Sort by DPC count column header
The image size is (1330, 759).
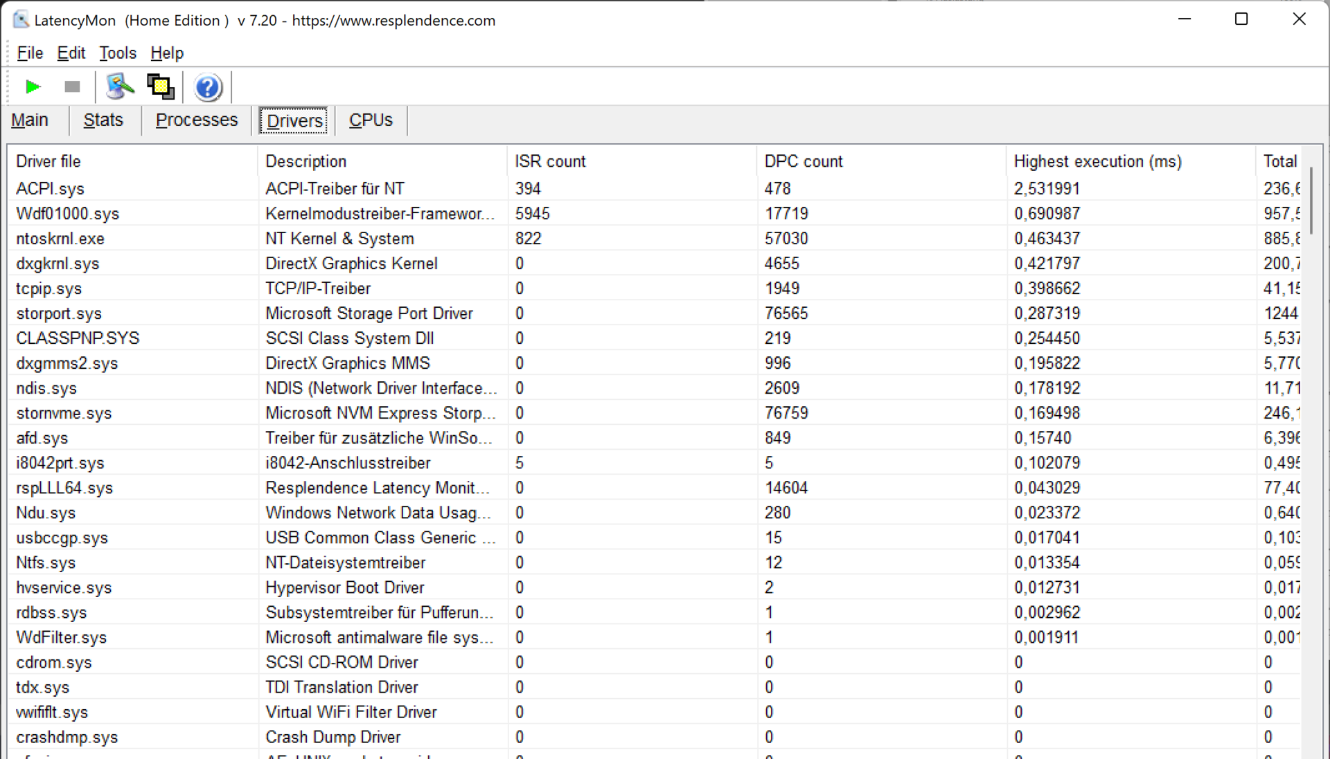[x=803, y=161]
